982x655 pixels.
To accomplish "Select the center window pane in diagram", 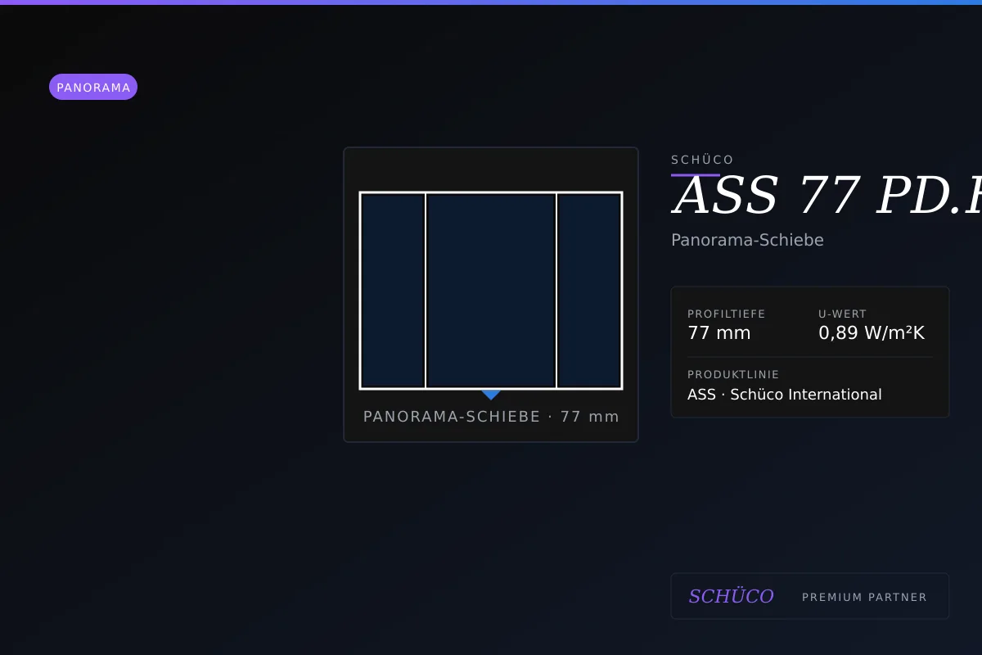I will (491, 291).
